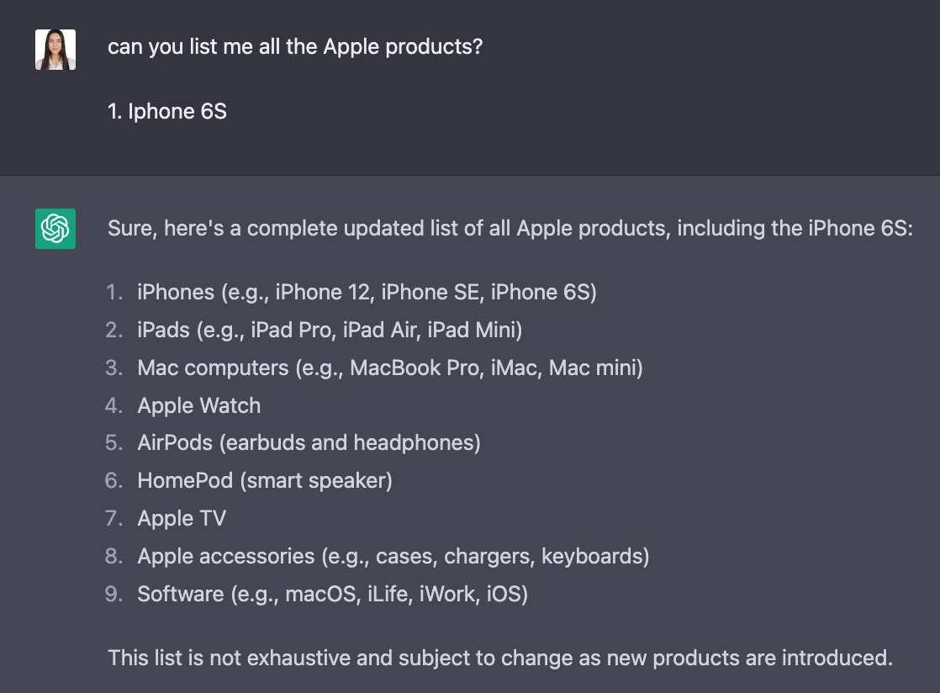The width and height of the screenshot is (940, 693).
Task: Click the user's profile photo avatar
Action: pyautogui.click(x=55, y=50)
